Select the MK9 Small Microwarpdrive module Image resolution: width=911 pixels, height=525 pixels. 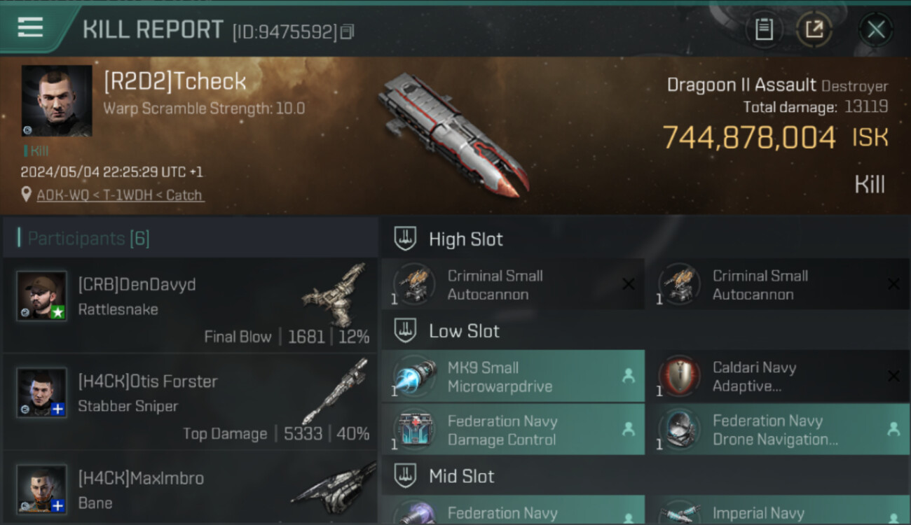tap(513, 377)
